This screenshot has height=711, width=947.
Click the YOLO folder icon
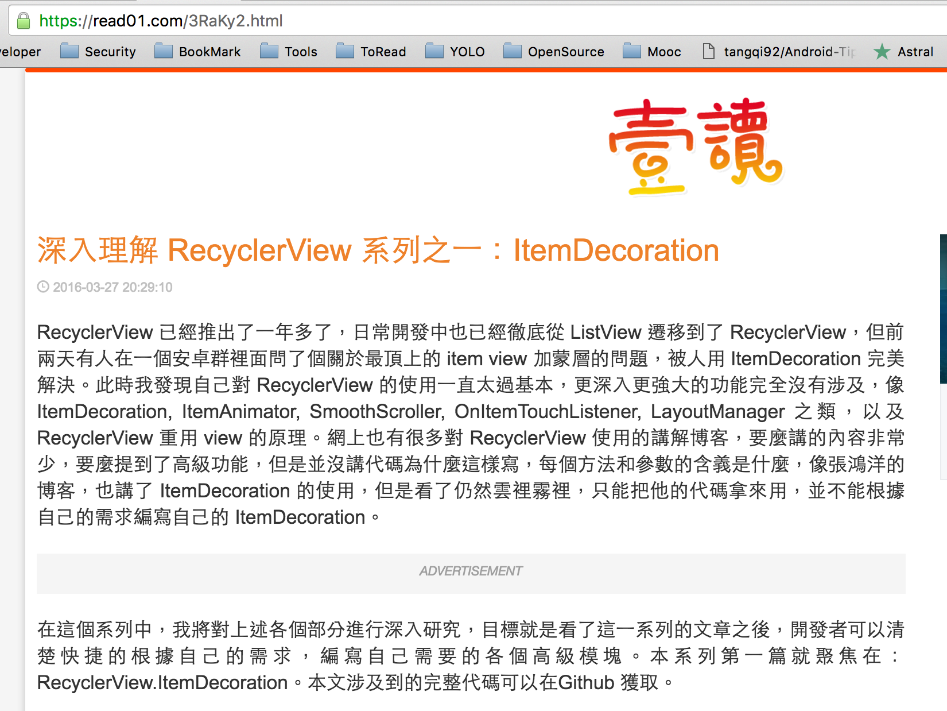(x=434, y=52)
